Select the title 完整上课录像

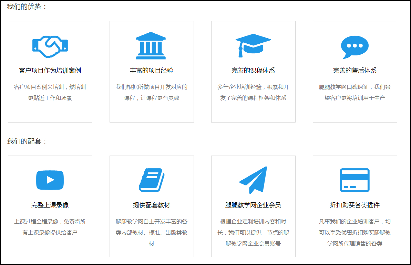tap(50, 205)
